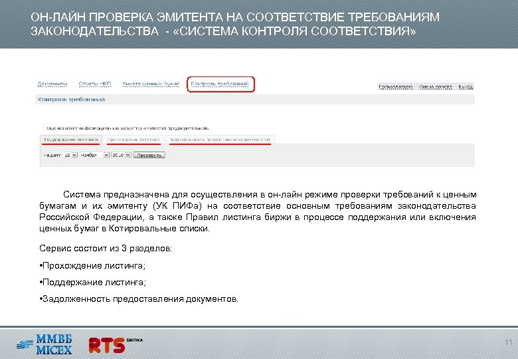Image resolution: width=518 pixels, height=359 pixels.
Task: Click the bullet 'Поддержание листинга;'
Action: tap(93, 283)
